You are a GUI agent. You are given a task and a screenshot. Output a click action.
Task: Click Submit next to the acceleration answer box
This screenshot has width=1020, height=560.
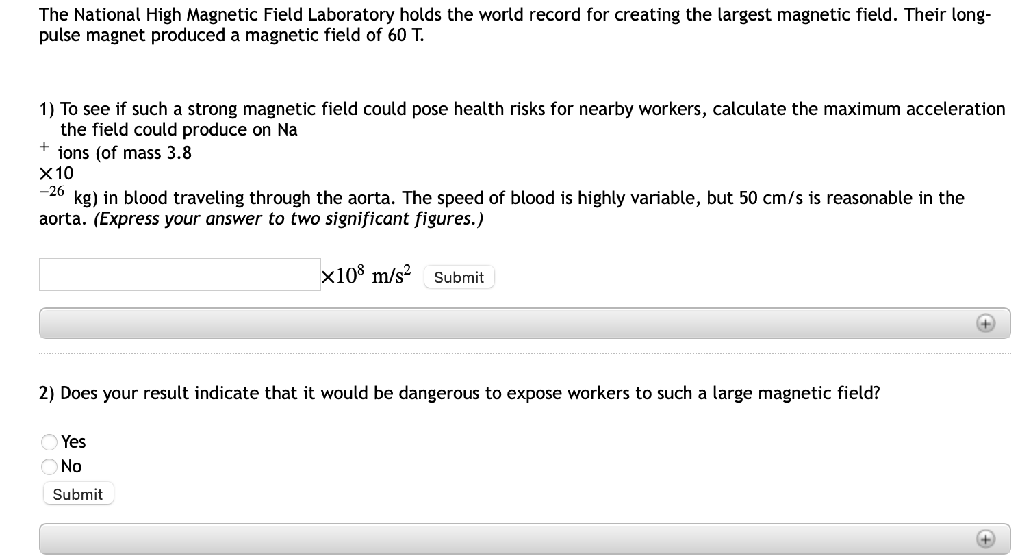click(x=459, y=277)
